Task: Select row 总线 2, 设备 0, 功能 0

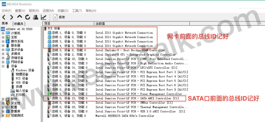Action: click(x=100, y=37)
